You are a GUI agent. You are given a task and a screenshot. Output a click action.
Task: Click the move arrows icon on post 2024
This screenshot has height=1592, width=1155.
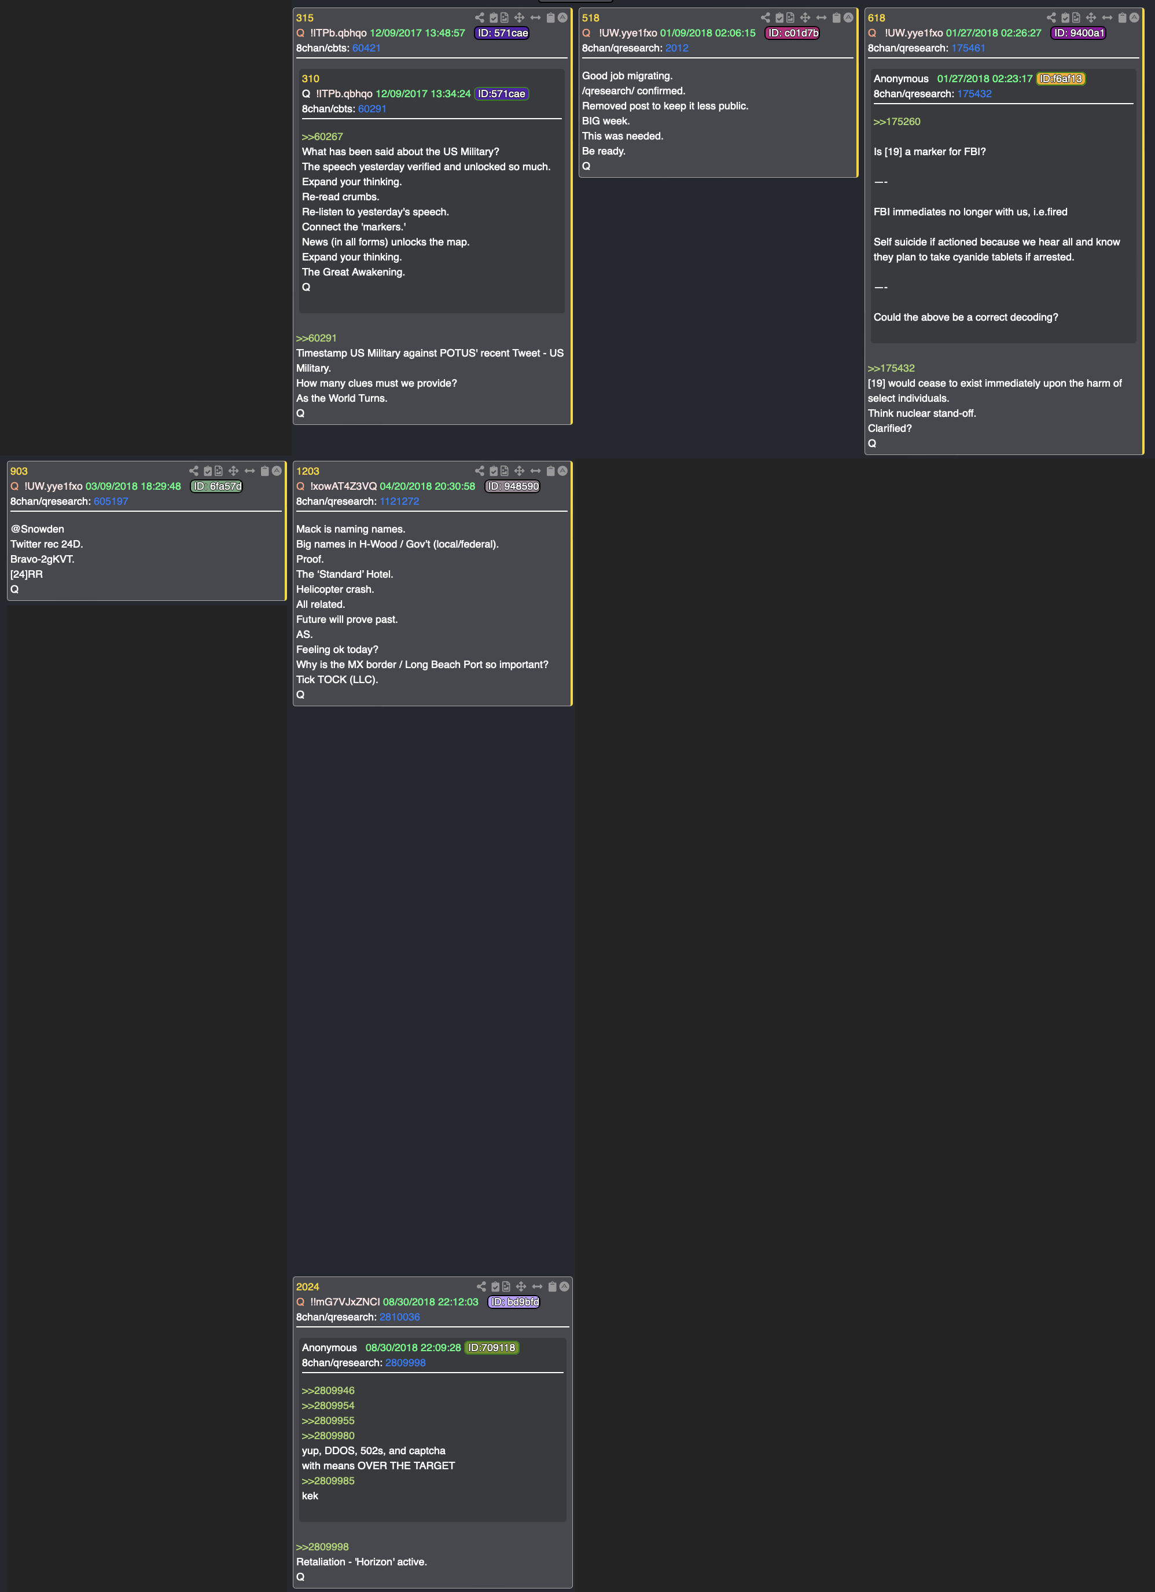(x=521, y=1287)
